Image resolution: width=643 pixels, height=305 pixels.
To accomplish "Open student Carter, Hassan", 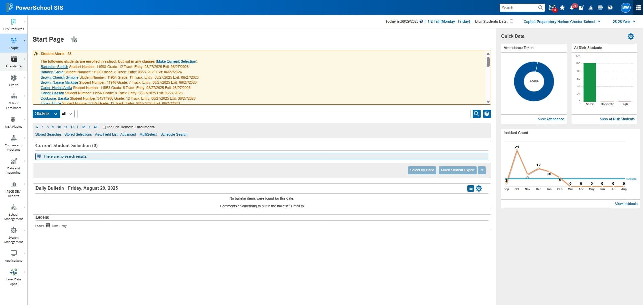I will tap(52, 93).
